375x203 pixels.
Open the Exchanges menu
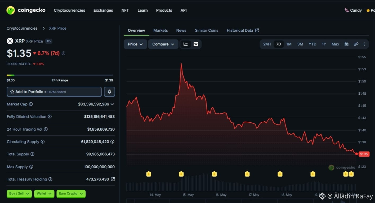(x=103, y=10)
